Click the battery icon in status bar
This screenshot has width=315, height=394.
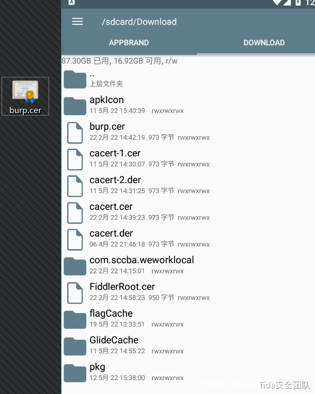298,3
